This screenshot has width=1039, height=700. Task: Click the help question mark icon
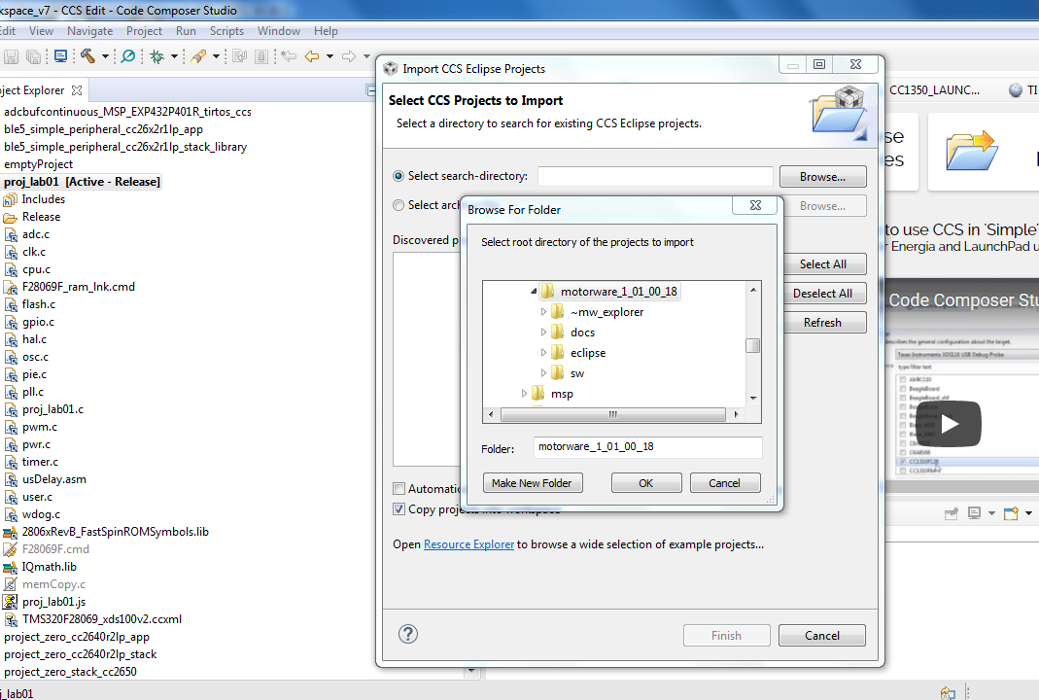(x=408, y=634)
